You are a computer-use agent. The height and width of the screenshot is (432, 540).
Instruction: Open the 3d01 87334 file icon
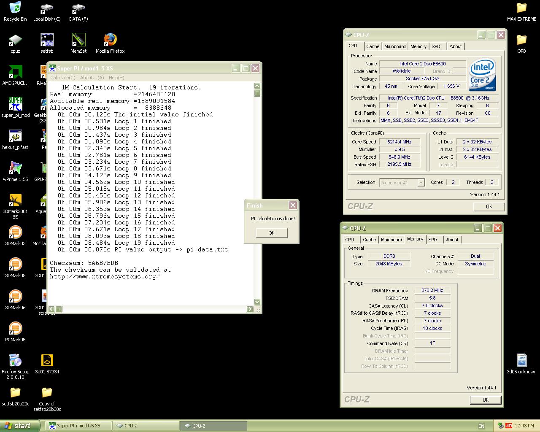point(47,364)
